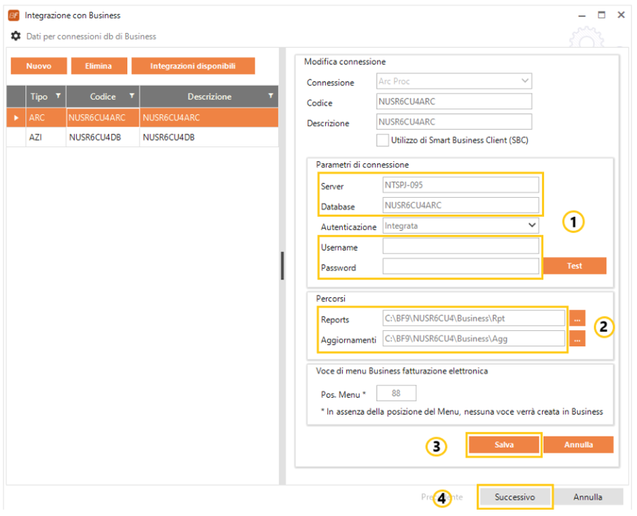This screenshot has width=637, height=516.
Task: Click the Password field
Action: click(x=461, y=266)
